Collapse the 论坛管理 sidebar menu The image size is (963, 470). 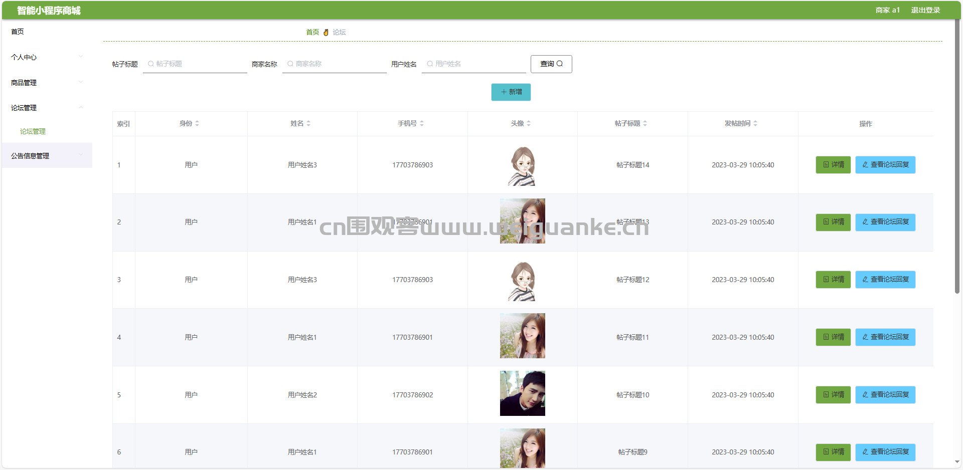(x=47, y=108)
